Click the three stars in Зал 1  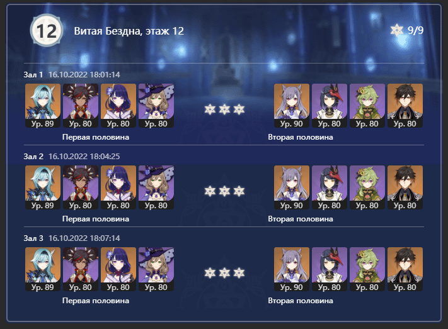click(224, 109)
